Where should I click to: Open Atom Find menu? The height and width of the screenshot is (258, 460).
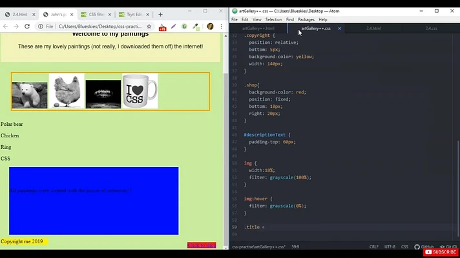pyautogui.click(x=290, y=19)
